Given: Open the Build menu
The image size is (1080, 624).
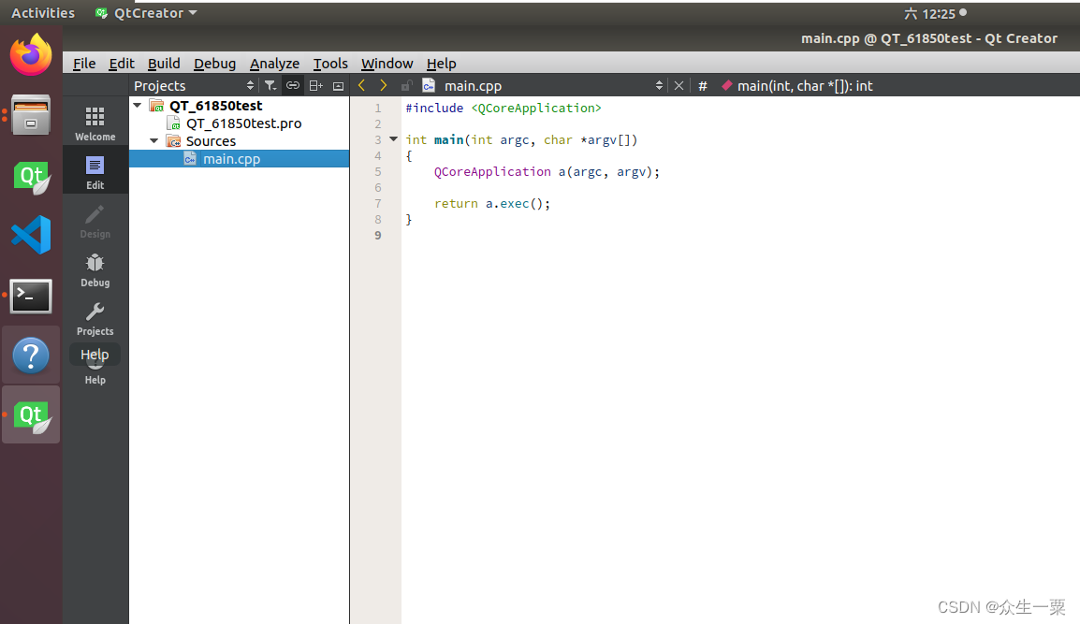Looking at the screenshot, I should coord(164,64).
